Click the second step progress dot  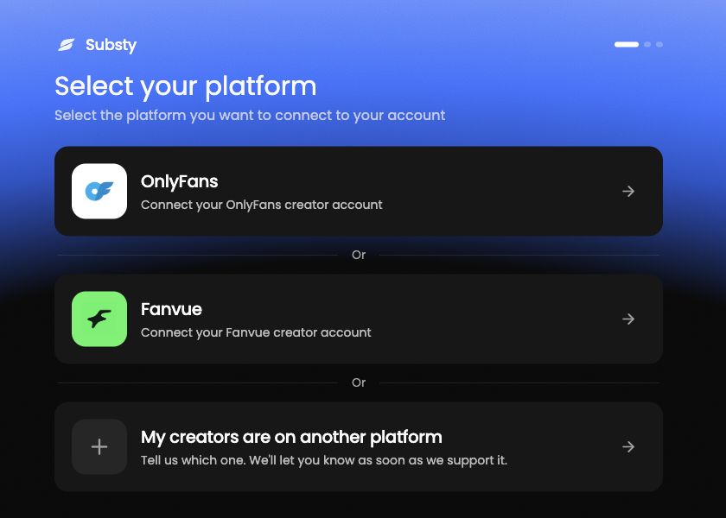pyautogui.click(x=647, y=44)
